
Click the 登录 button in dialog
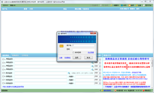(77, 58)
